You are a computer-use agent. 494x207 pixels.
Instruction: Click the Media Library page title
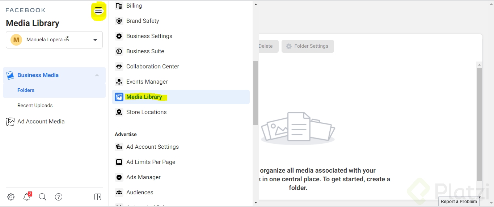33,23
